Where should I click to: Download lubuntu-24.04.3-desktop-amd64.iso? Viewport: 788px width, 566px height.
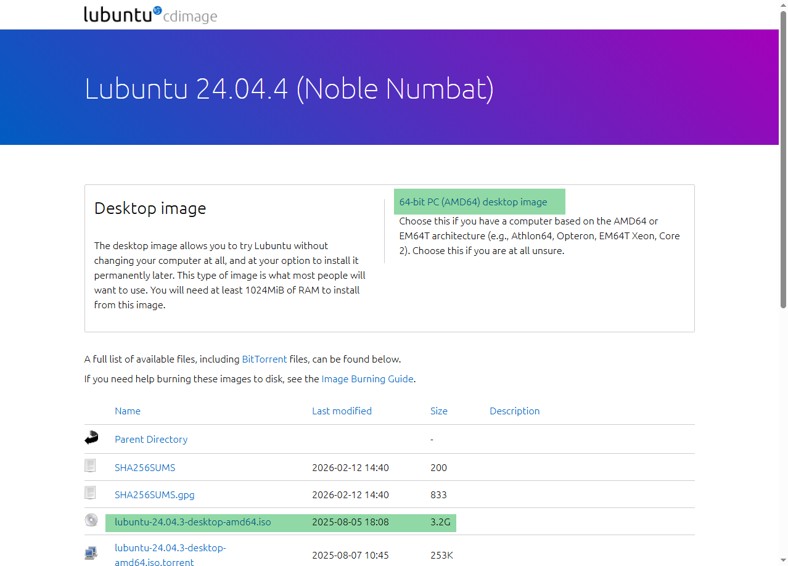(x=192, y=522)
